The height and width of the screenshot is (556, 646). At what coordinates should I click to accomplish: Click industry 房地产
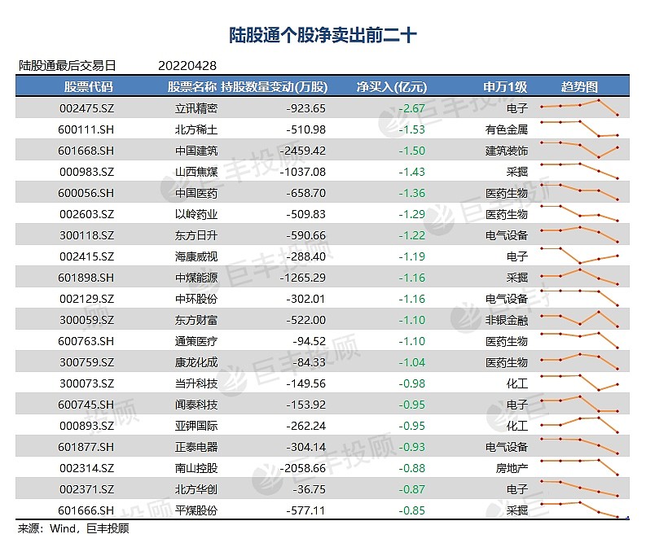(512, 468)
